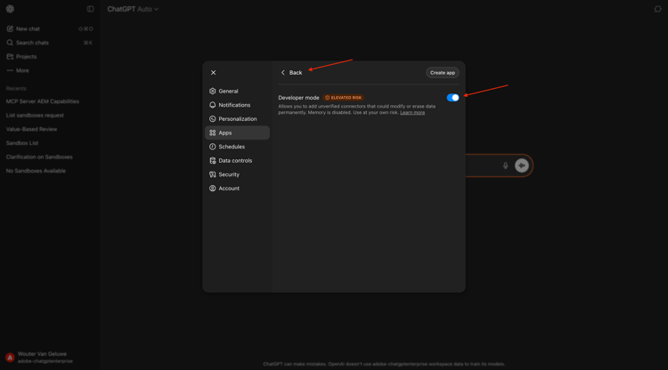Click the Notifications bell icon
The width and height of the screenshot is (668, 370).
tap(212, 105)
